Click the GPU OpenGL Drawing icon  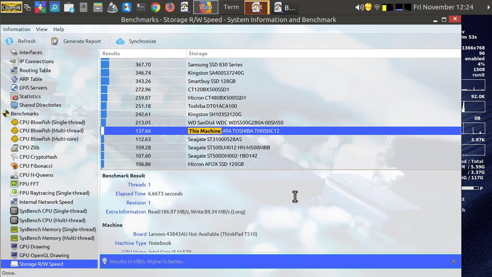click(x=14, y=255)
